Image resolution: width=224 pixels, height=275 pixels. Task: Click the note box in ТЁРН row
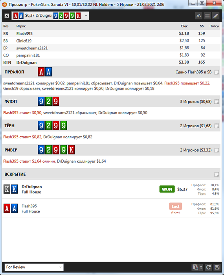(217, 126)
